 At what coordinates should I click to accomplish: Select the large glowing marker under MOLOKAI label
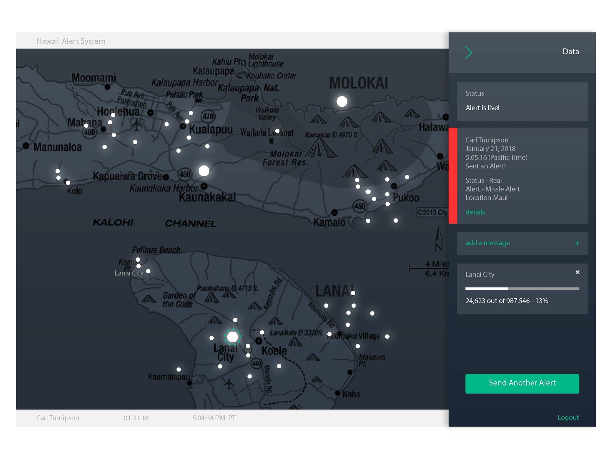pyautogui.click(x=342, y=101)
